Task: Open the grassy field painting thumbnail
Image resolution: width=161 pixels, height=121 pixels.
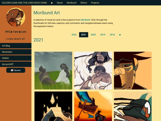Action: [53, 71]
